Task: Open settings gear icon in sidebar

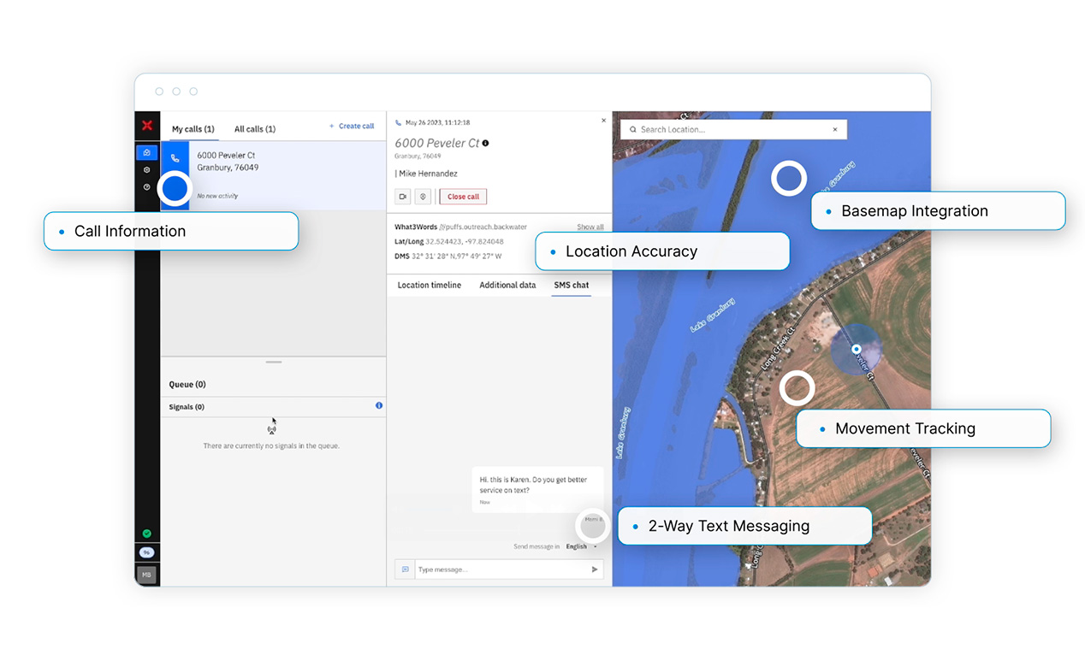Action: (147, 170)
